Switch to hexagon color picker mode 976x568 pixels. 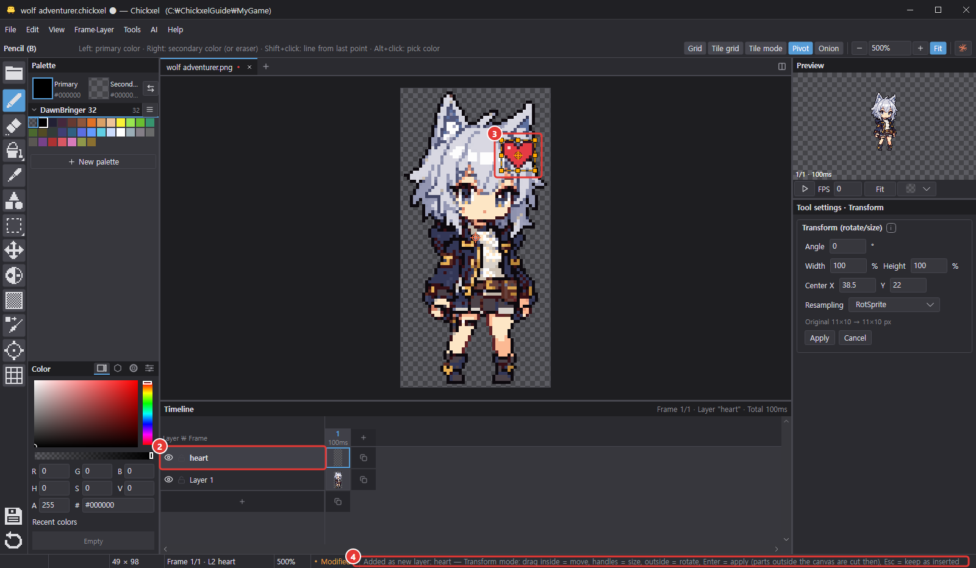pos(118,369)
